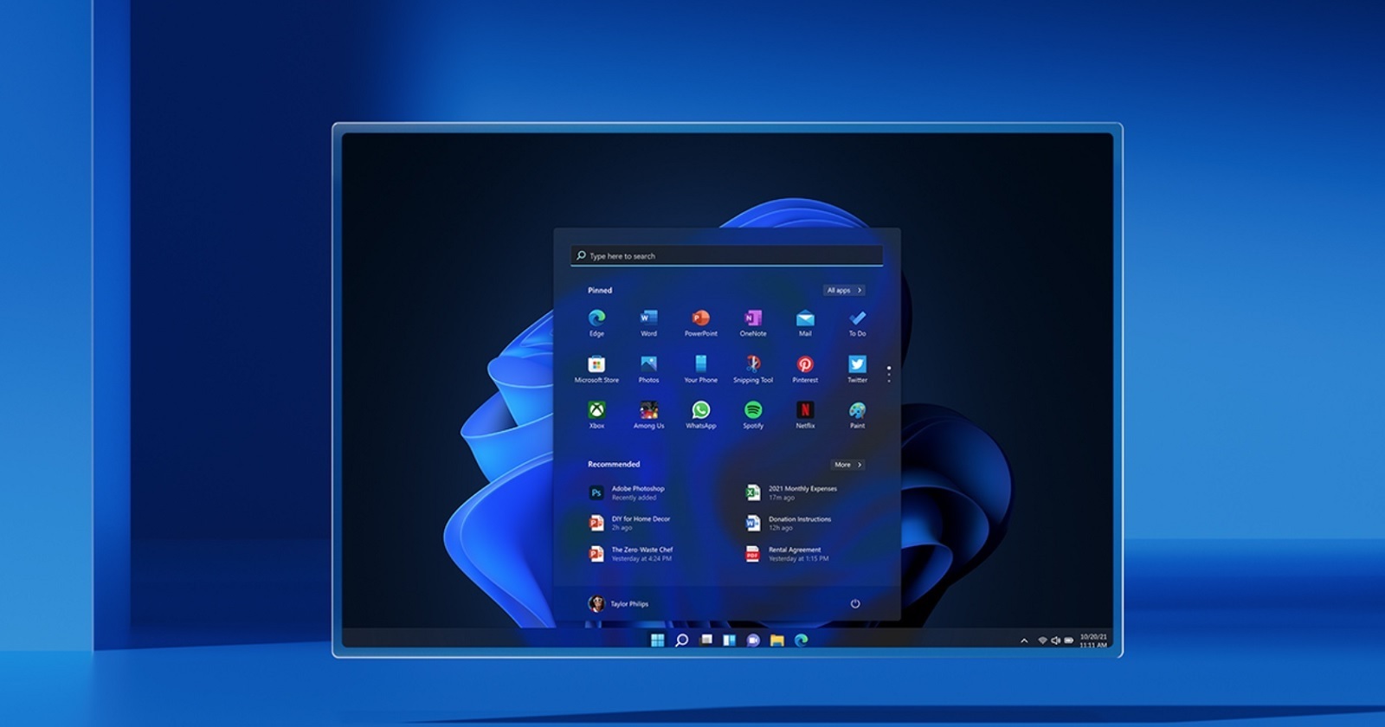Show hidden icons in system tray
The height and width of the screenshot is (727, 1385).
[1024, 641]
